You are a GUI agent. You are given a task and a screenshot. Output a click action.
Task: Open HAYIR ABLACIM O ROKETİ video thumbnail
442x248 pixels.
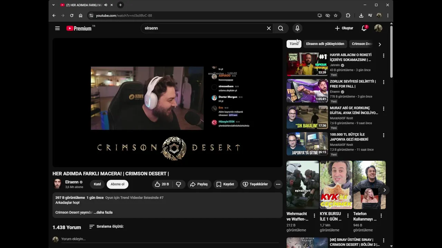(307, 64)
